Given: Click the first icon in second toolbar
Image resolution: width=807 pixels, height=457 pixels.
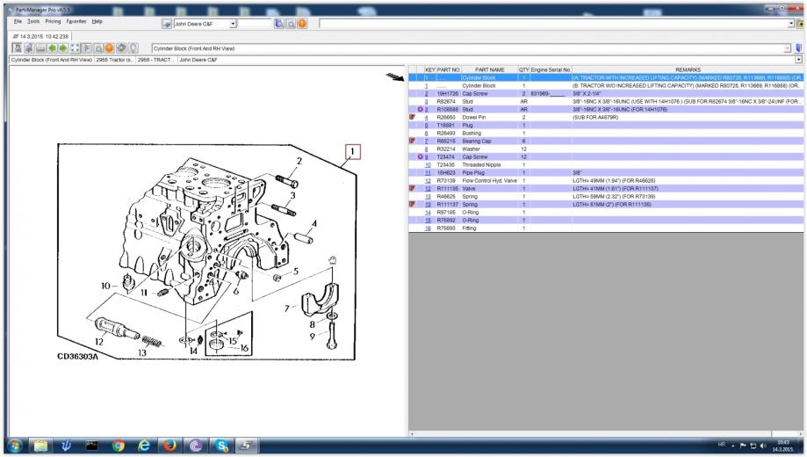Looking at the screenshot, I should point(18,48).
